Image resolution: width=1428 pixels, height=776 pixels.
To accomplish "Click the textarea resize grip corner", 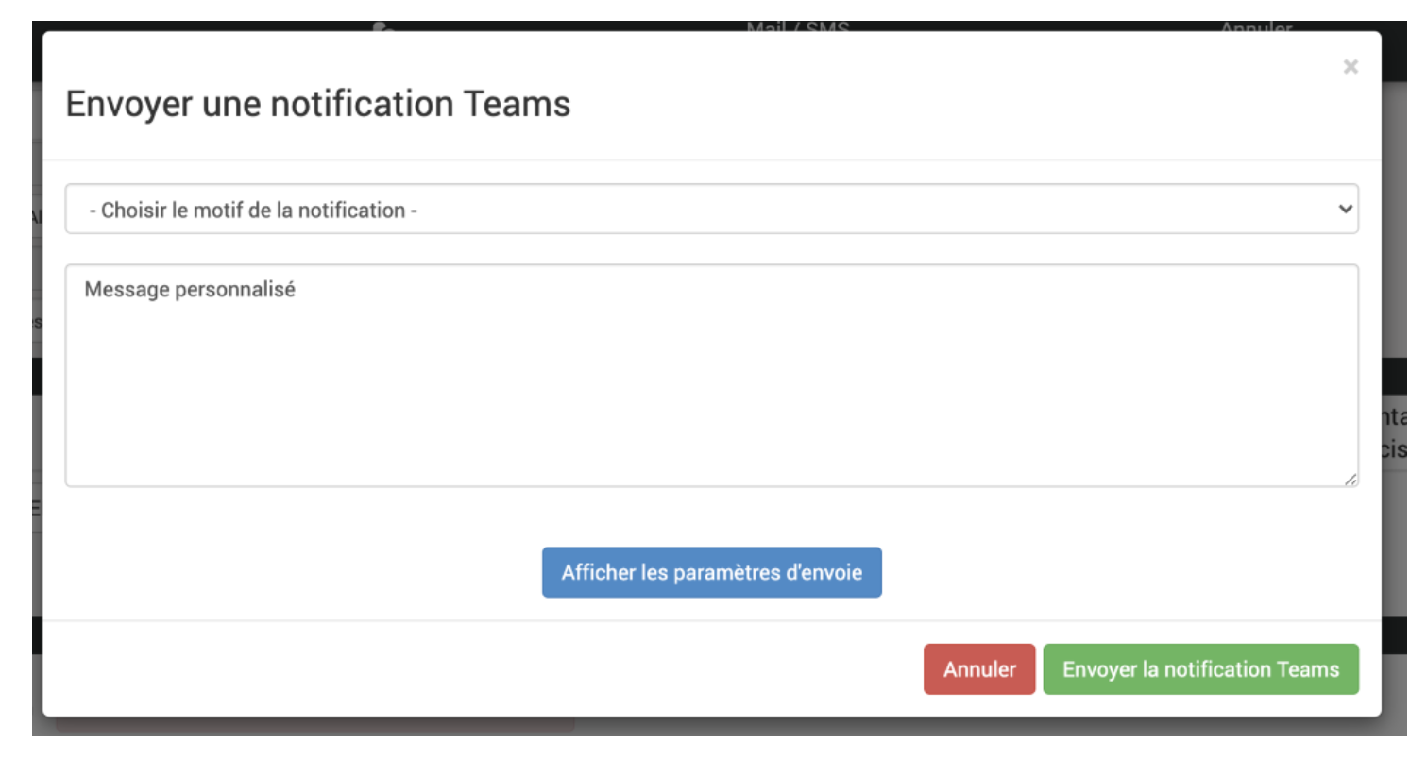I will [1351, 480].
